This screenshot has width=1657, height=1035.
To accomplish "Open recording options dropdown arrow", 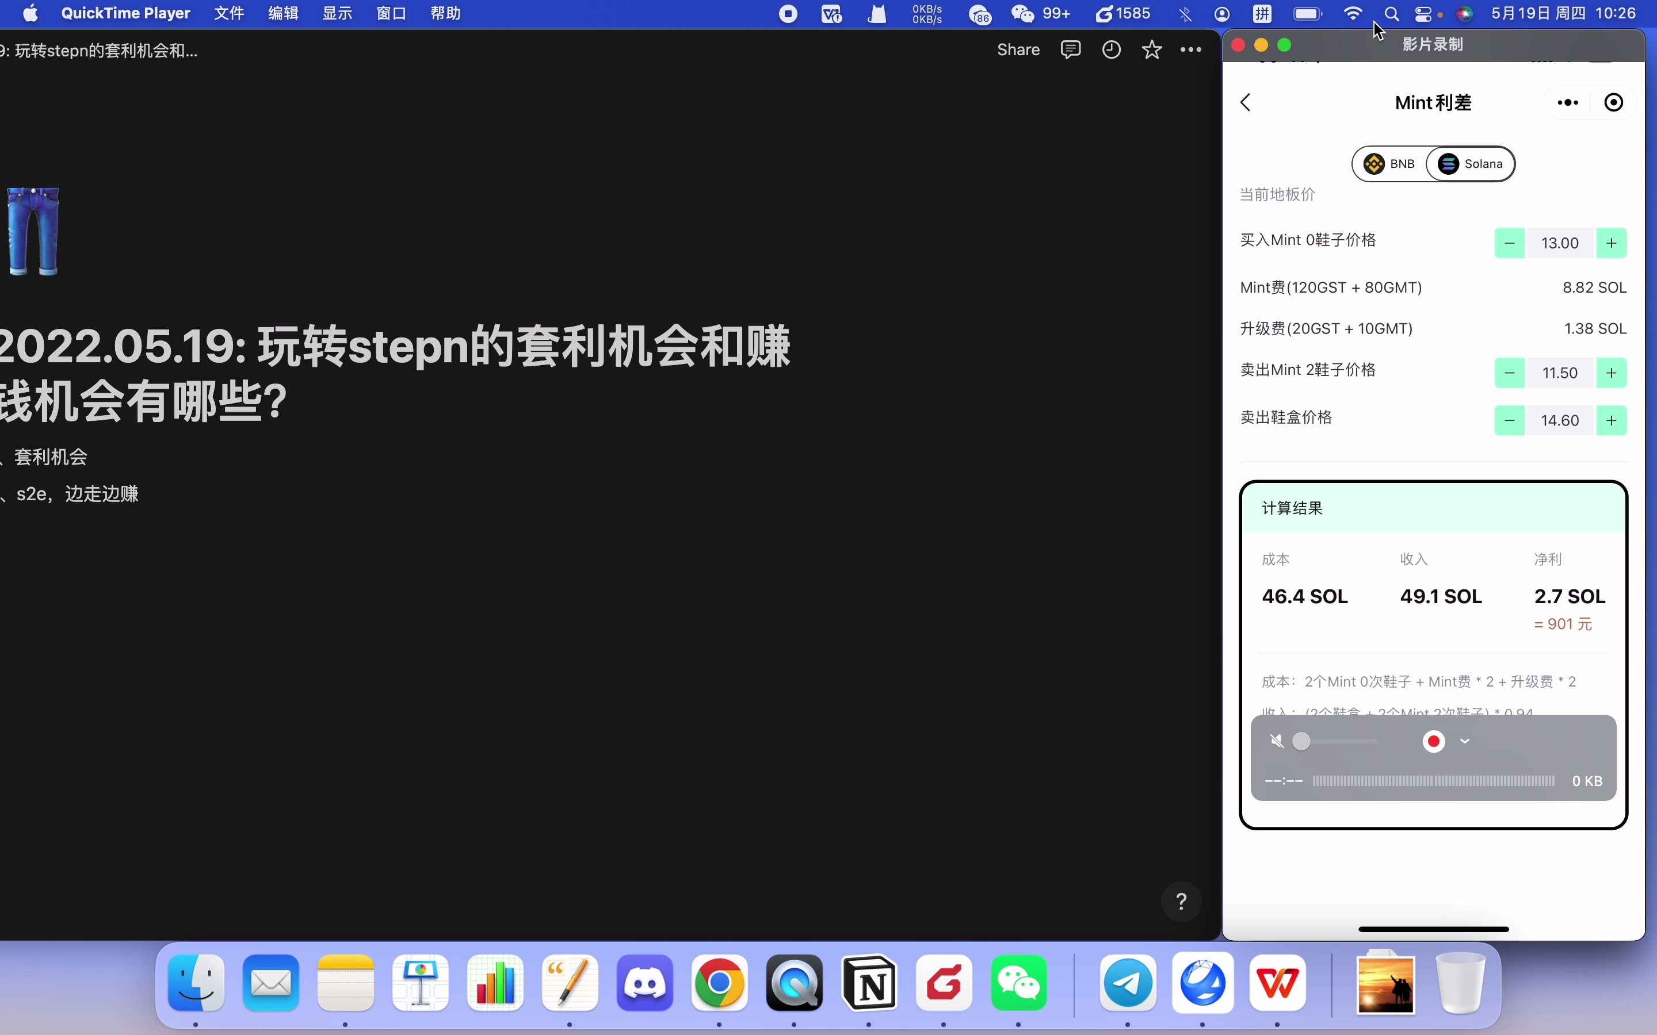I will coord(1465,741).
